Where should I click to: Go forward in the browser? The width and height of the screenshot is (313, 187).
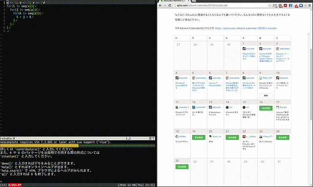click(x=165, y=5)
